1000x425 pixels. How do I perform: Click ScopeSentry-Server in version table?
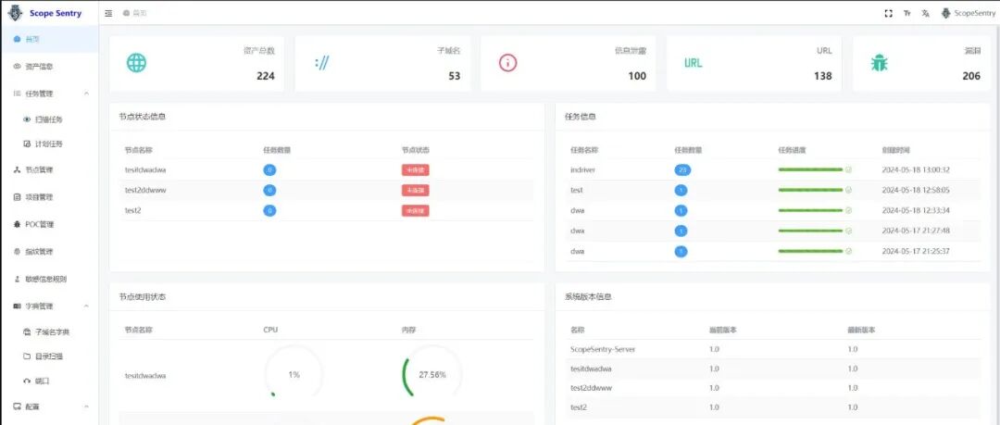(603, 350)
